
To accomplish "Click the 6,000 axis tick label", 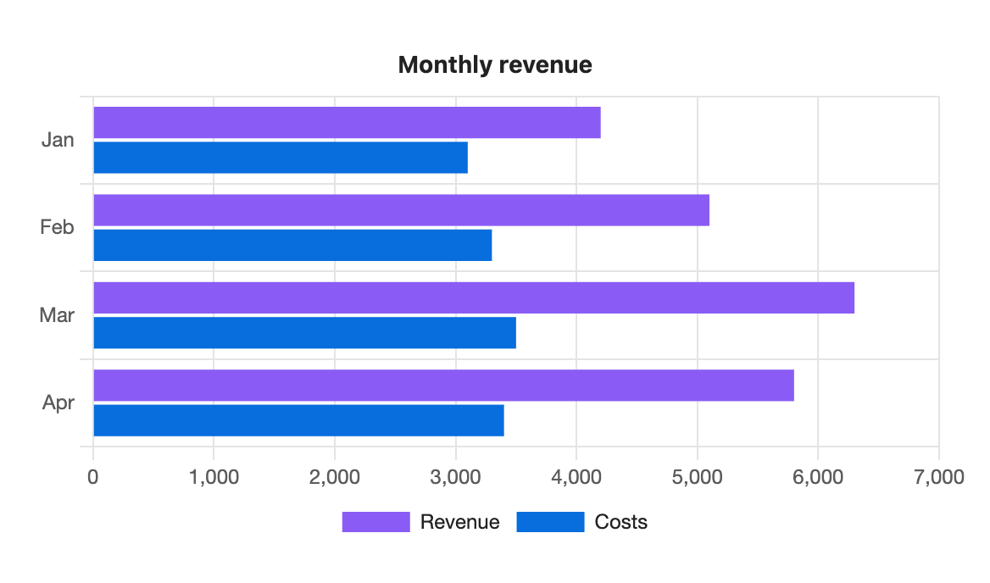I will click(818, 477).
